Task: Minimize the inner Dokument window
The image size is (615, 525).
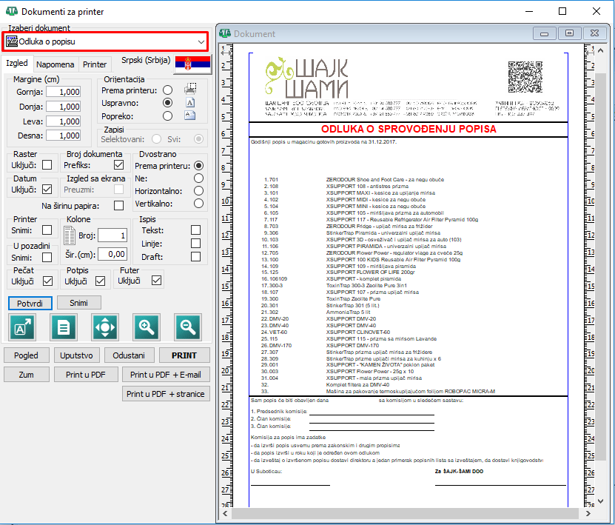Action: [545, 33]
